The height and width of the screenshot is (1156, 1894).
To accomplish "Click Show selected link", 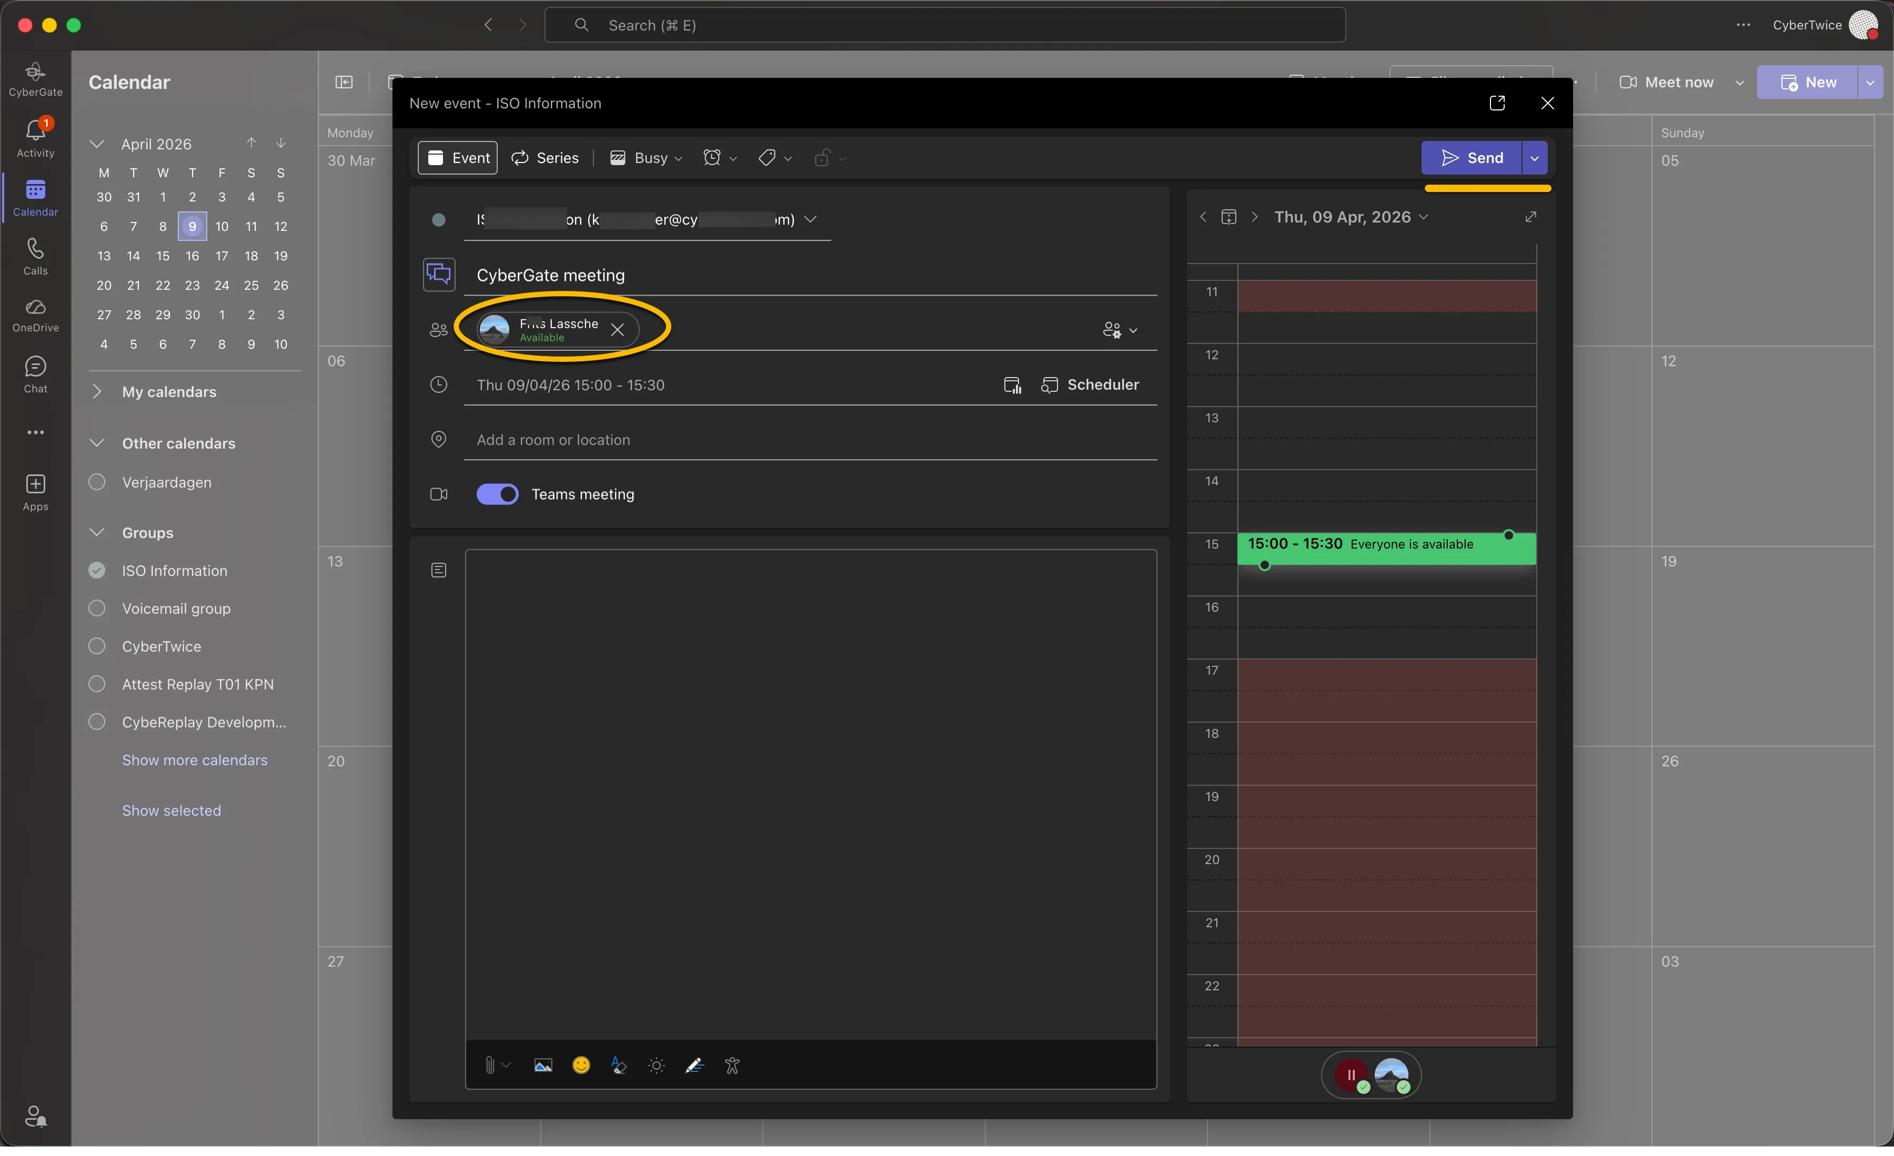I will coord(172,810).
